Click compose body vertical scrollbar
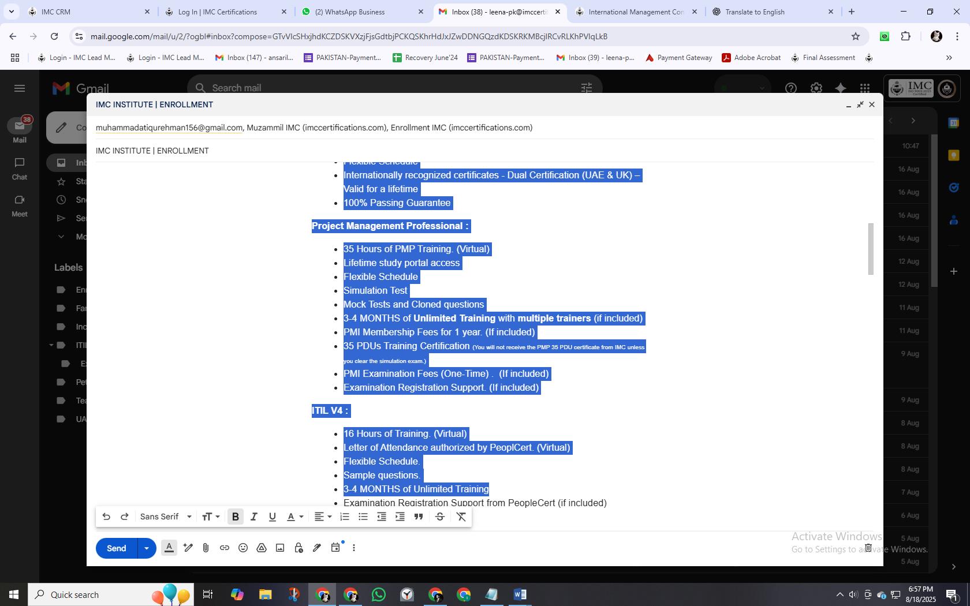 click(871, 249)
